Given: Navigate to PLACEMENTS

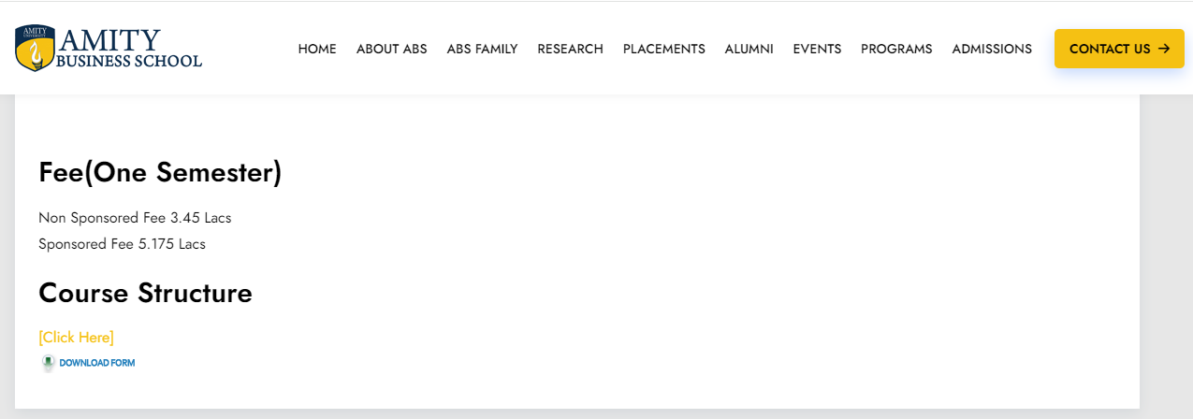Looking at the screenshot, I should [663, 49].
